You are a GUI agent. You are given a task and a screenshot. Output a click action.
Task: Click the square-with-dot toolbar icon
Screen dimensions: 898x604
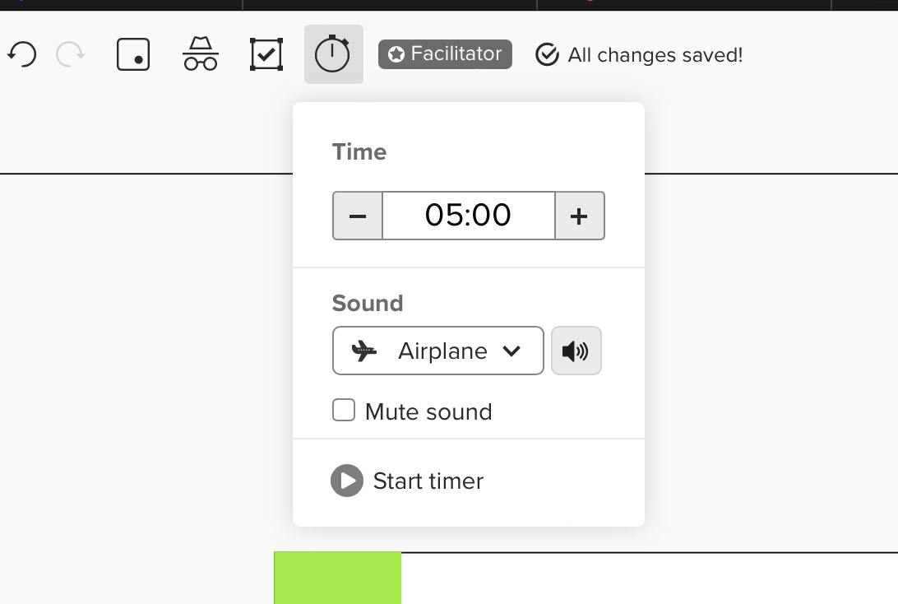click(x=133, y=55)
